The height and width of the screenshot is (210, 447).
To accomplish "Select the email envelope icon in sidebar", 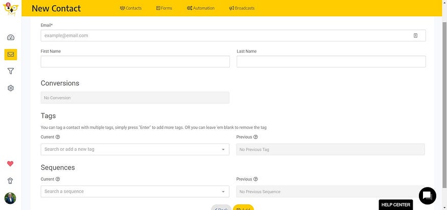I will click(11, 55).
